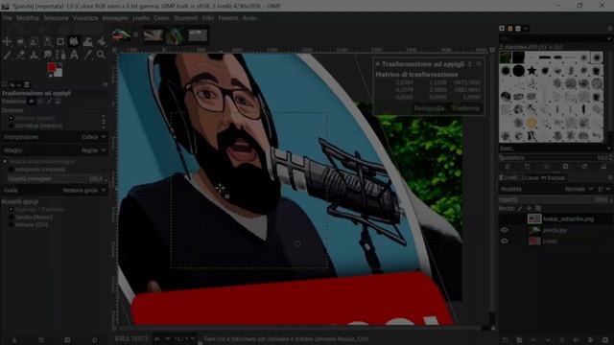614x345 pixels.
Task: Select Aggiungi / Trasforma handle mode
Action: point(11,210)
